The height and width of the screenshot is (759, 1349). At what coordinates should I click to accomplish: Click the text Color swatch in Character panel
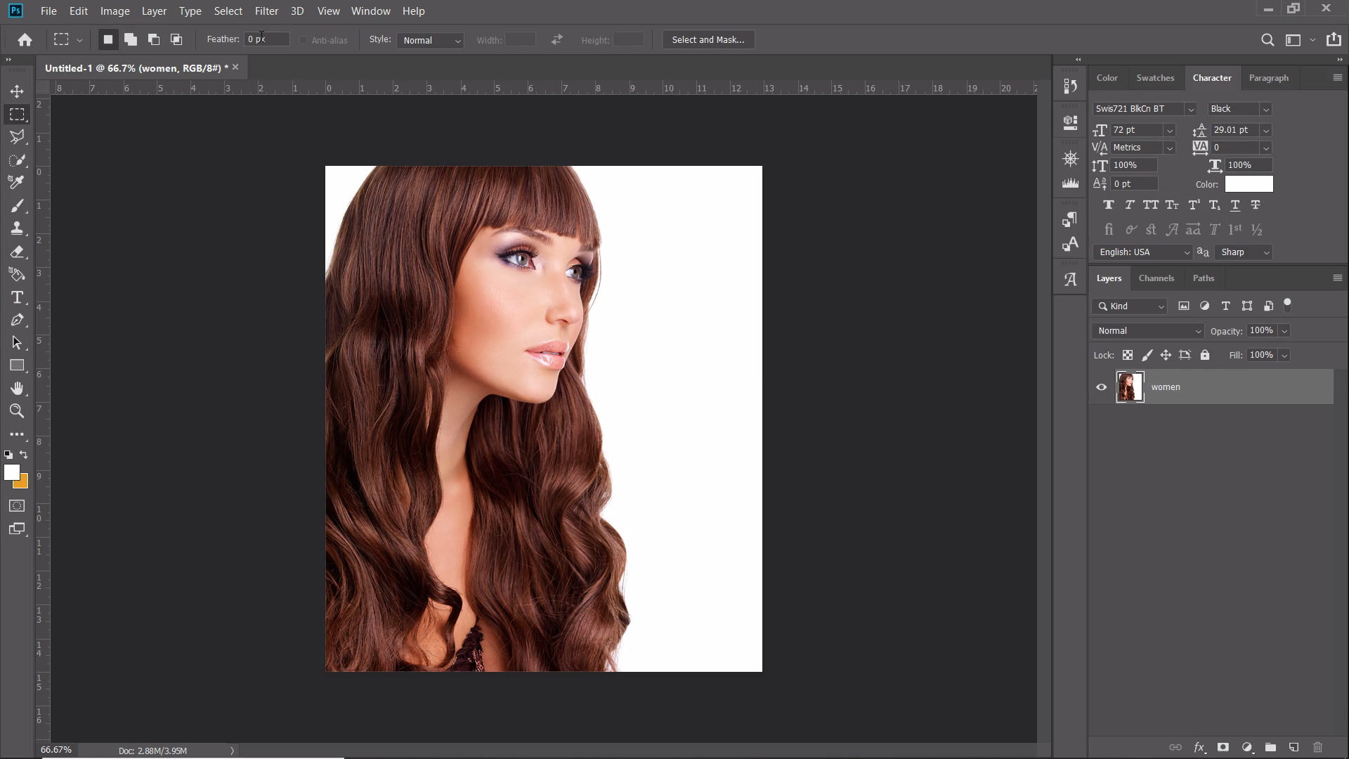[x=1249, y=184]
